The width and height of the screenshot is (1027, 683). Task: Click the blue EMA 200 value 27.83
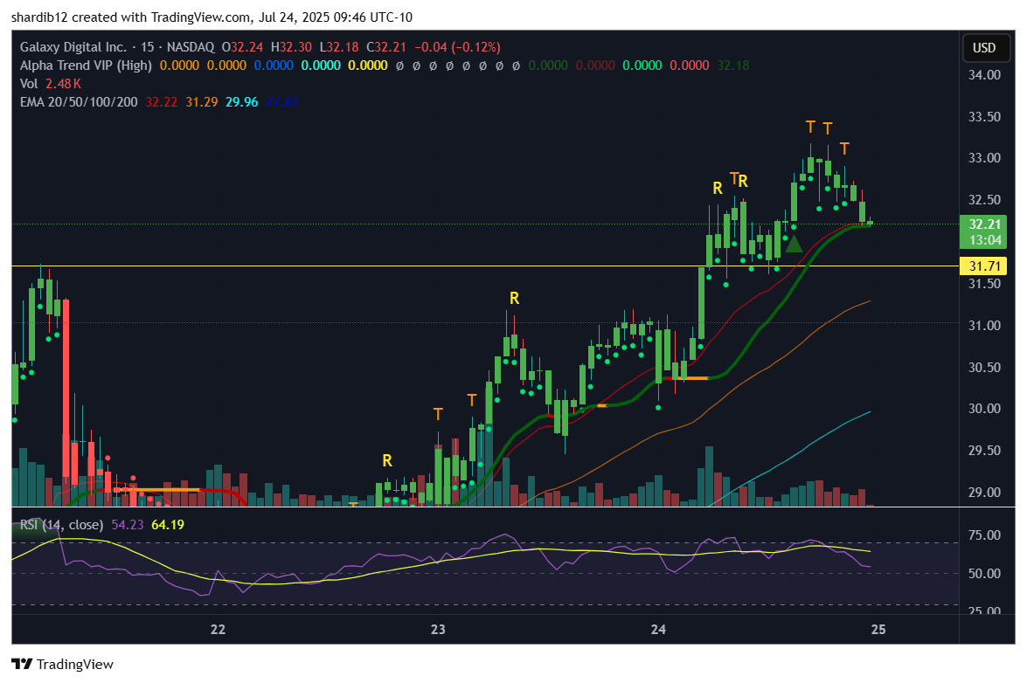click(x=282, y=102)
